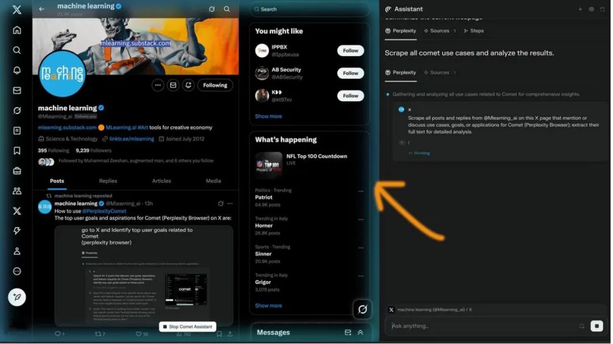Open the profile more options ellipsis

pos(158,85)
